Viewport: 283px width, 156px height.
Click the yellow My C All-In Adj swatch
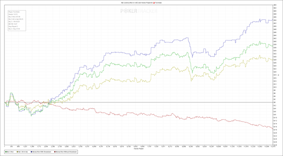point(17,152)
